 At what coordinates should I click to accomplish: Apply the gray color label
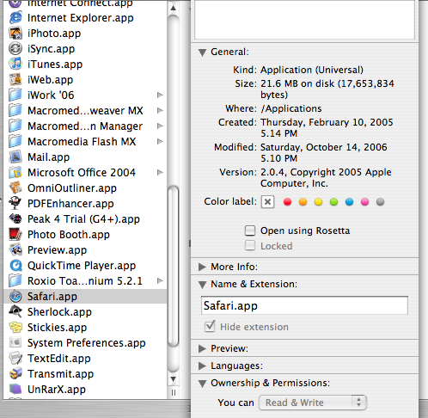coord(380,202)
